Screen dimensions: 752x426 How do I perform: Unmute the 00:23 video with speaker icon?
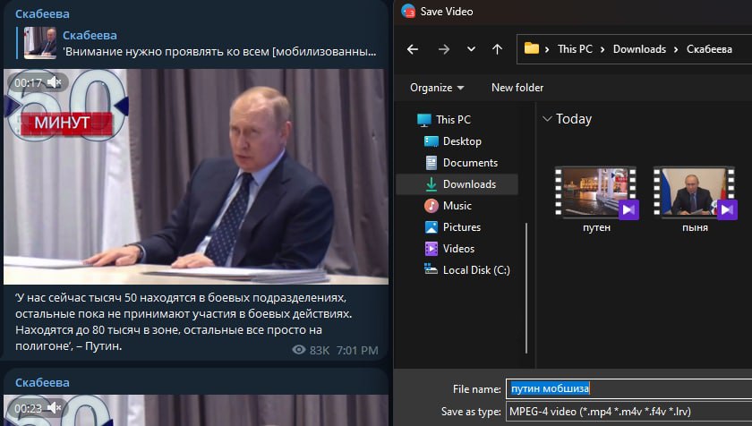[55, 408]
